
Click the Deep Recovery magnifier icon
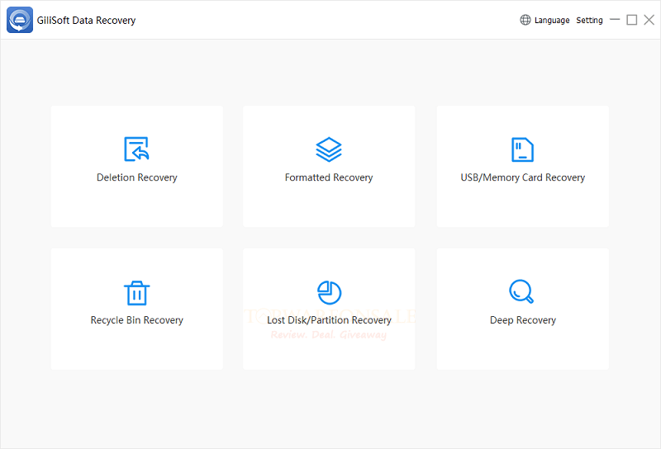click(x=521, y=291)
